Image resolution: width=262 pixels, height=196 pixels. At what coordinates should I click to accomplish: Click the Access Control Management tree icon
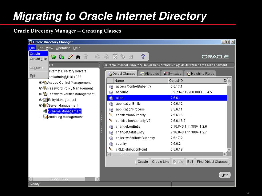(x=45, y=82)
